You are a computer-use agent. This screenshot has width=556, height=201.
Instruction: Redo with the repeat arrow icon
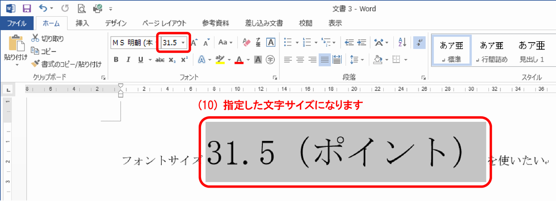(65, 8)
